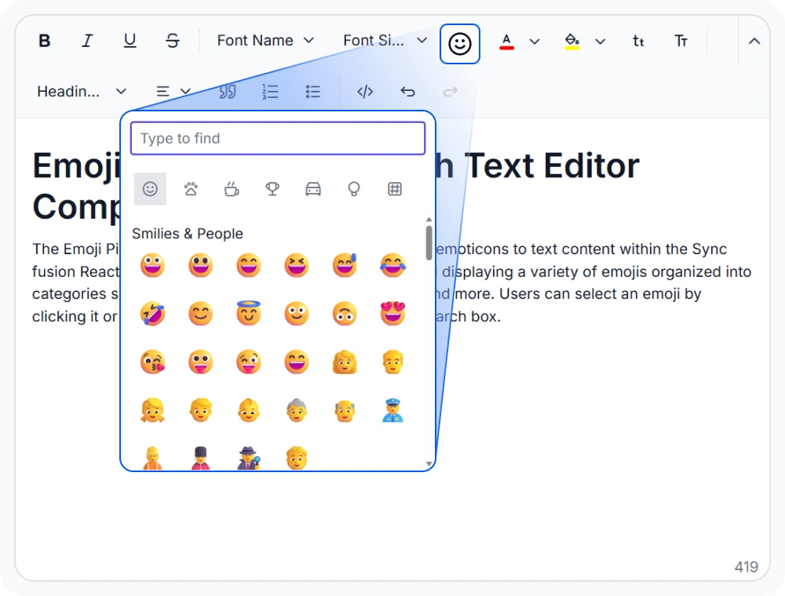Insert the upside-down face emoji
Screen dimensions: 785x596
345,314
